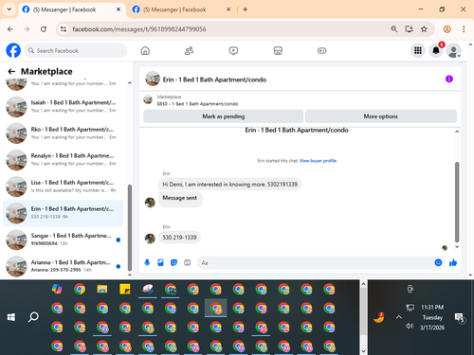
Task: Open Renalyn's 1 Bed 1 Bath conversation
Action: [x=64, y=160]
